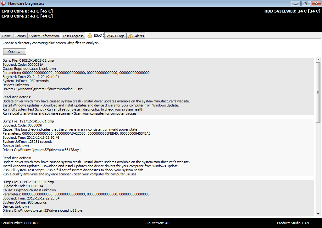View the Test Progress tab
Screen dimensions: 322x228
click(73, 36)
